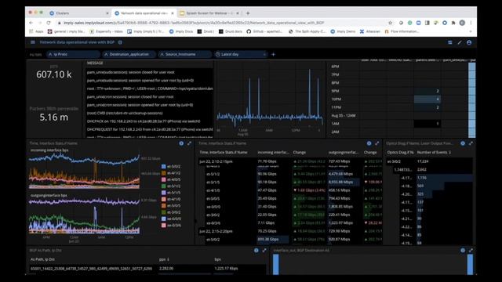This screenshot has height=282, width=502.
Task: Select 607.10 k pps metric value
Action: pyautogui.click(x=54, y=74)
